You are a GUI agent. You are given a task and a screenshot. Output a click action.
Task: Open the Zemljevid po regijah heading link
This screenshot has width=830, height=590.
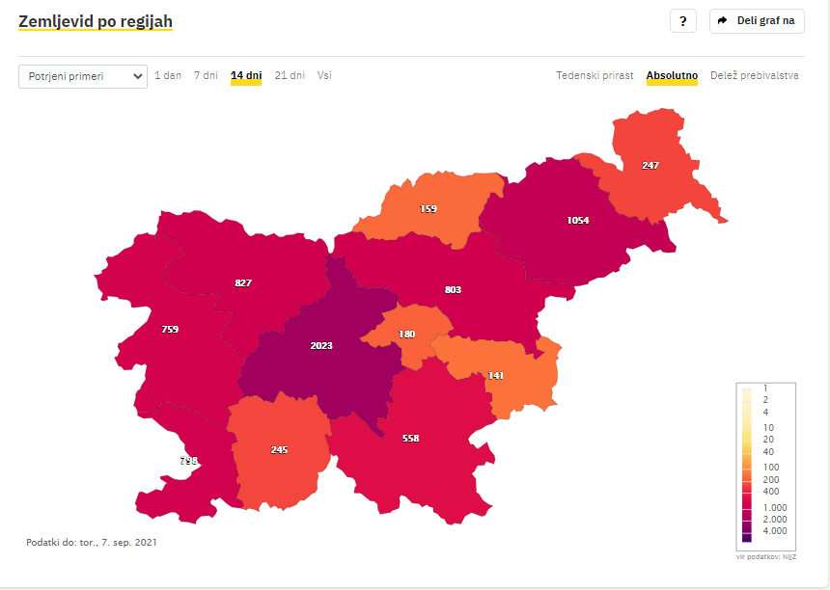[x=96, y=21]
